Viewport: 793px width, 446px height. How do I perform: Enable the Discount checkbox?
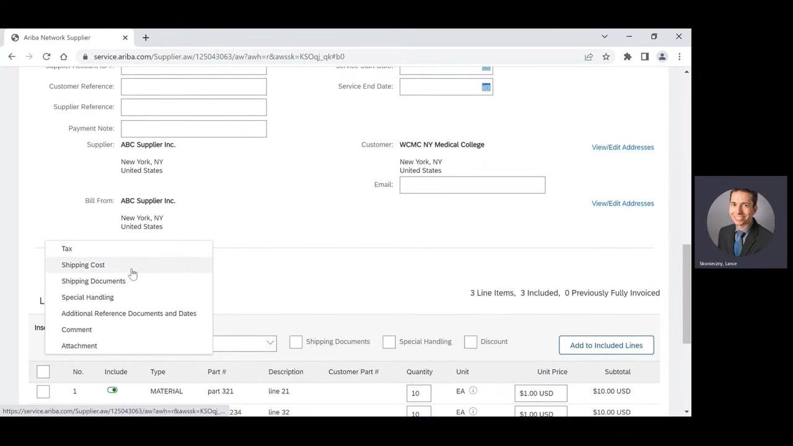(x=471, y=342)
